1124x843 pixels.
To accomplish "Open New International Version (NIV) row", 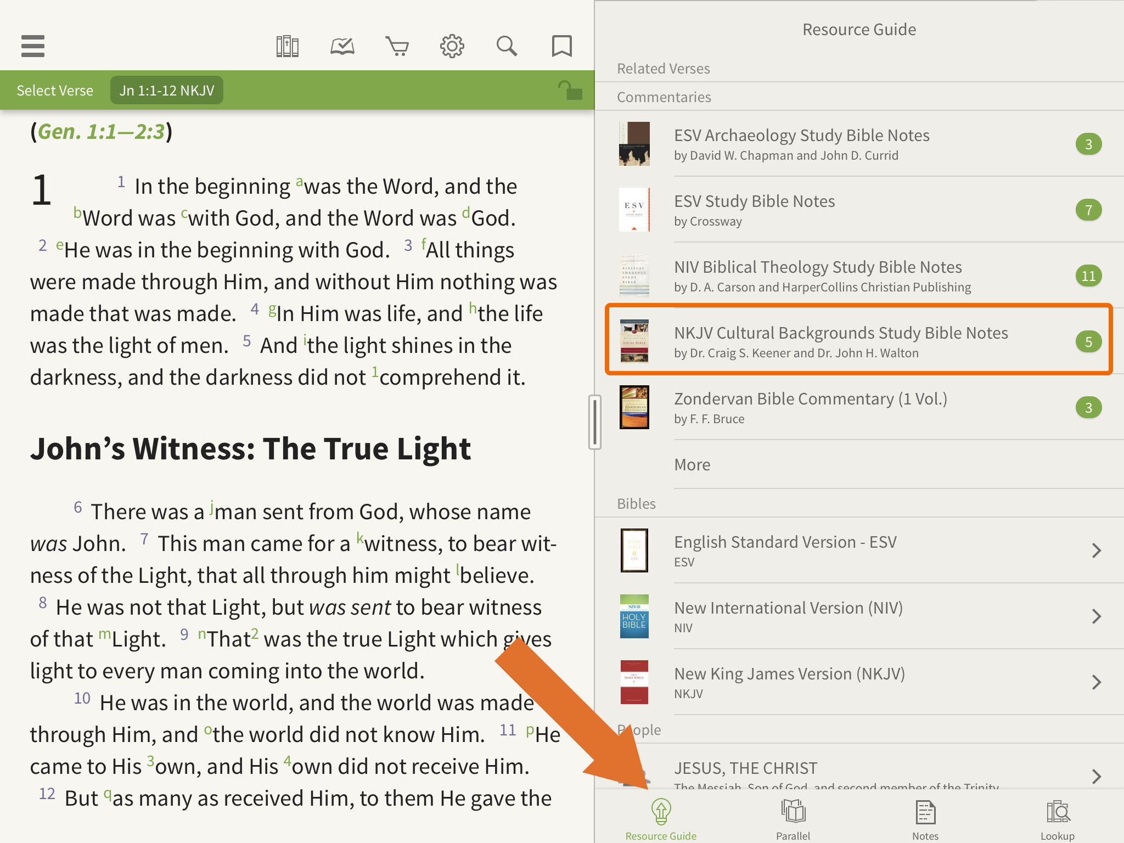I will 859,616.
